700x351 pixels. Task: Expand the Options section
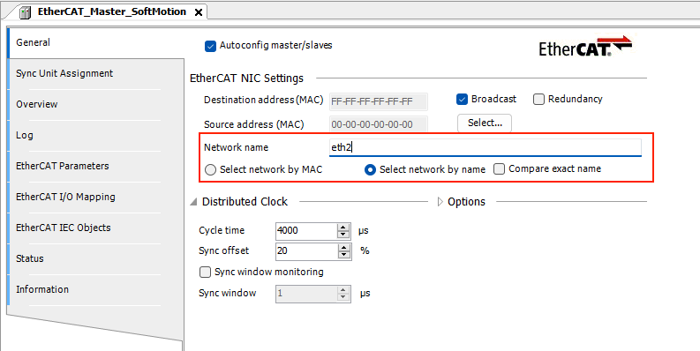click(440, 202)
